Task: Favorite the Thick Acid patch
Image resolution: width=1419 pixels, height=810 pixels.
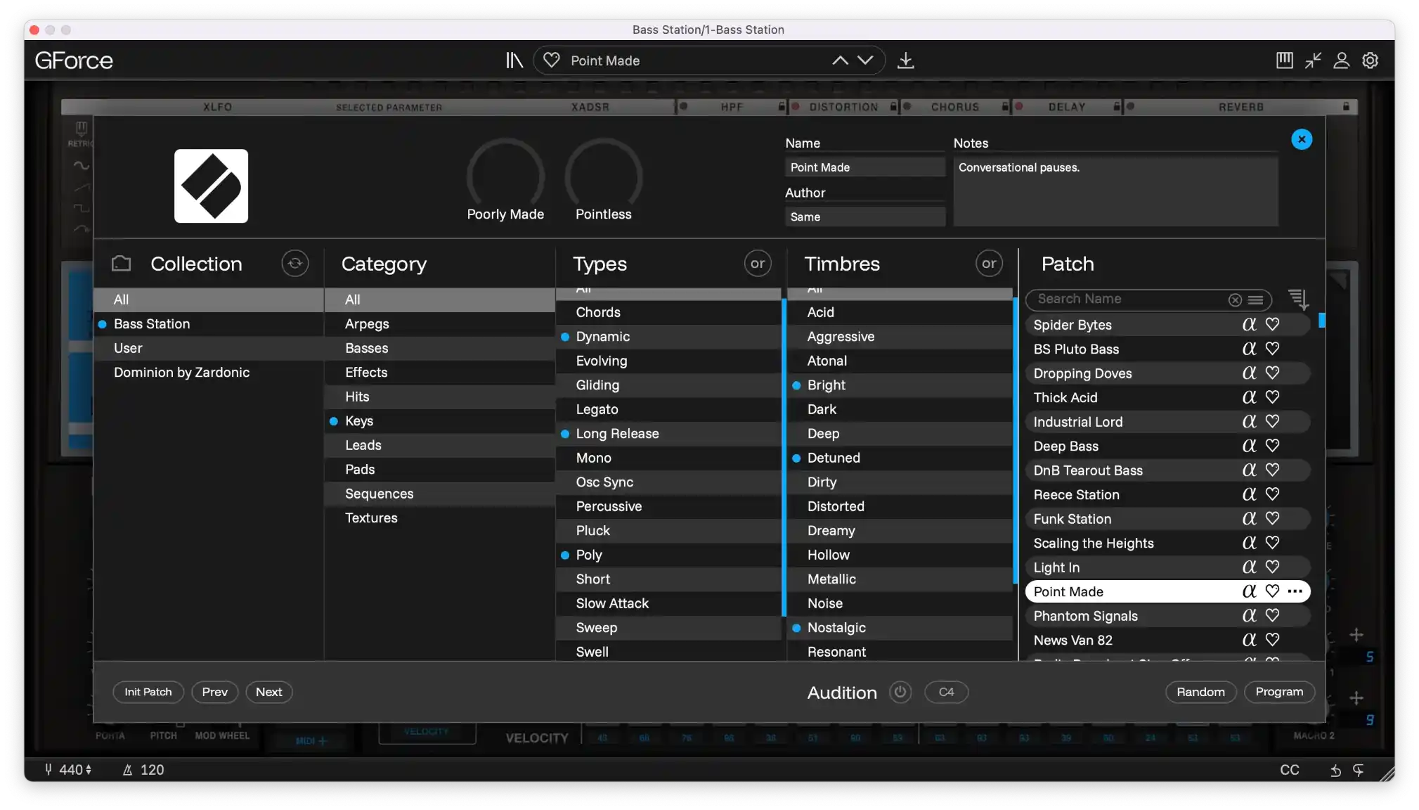Action: 1272,397
